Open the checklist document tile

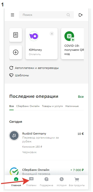(16, 35)
